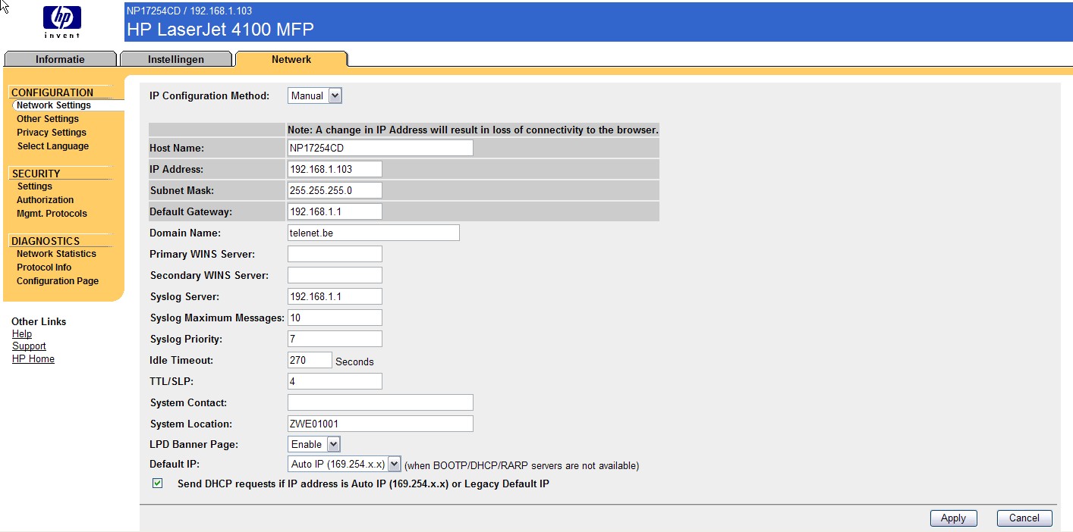Open the Configuration Page link
Screen dimensions: 1073x532
click(58, 281)
